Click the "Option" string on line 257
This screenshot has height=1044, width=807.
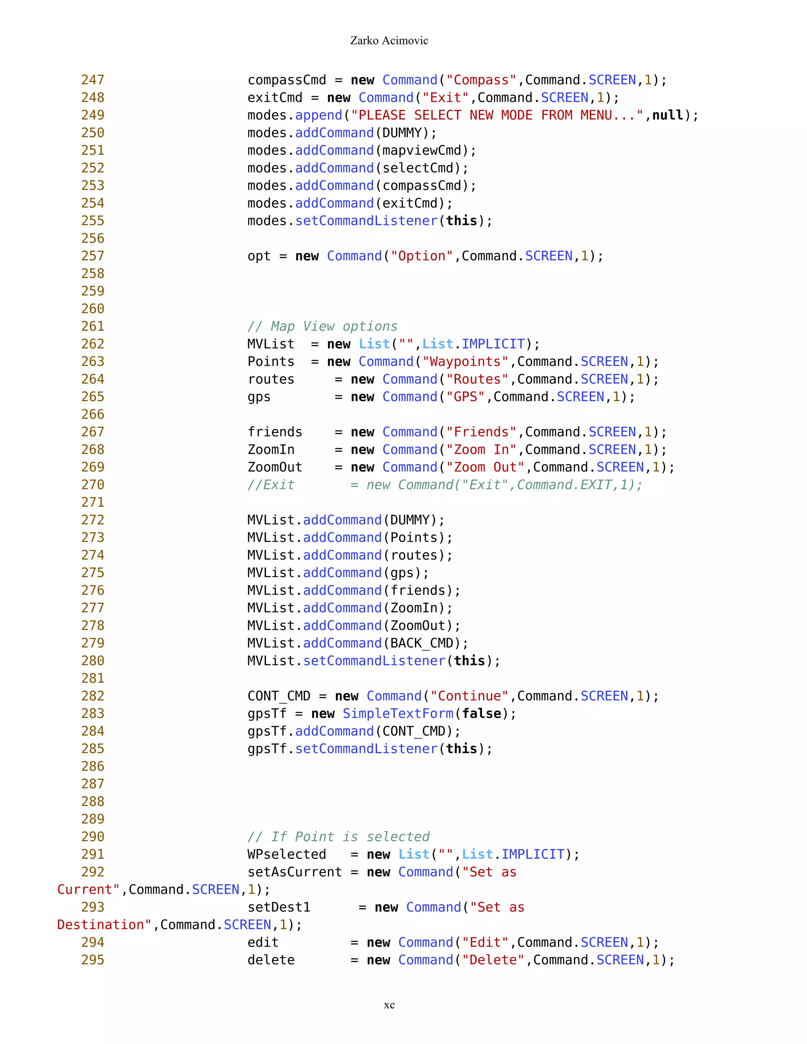(421, 256)
